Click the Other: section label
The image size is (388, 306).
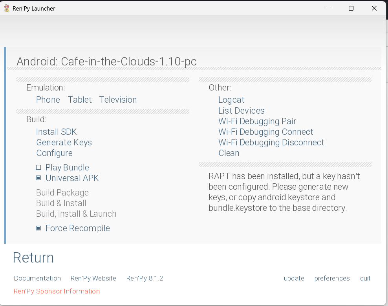tap(220, 88)
